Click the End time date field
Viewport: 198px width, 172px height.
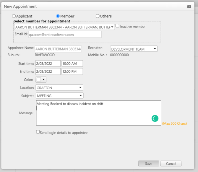click(x=48, y=72)
